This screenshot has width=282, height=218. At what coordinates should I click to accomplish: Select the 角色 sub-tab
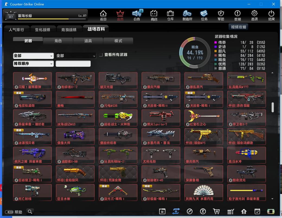pos(58,41)
